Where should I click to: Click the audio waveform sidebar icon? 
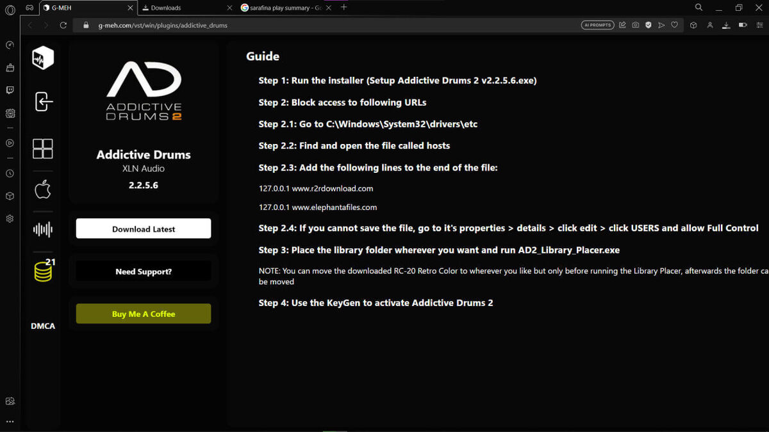[43, 229]
